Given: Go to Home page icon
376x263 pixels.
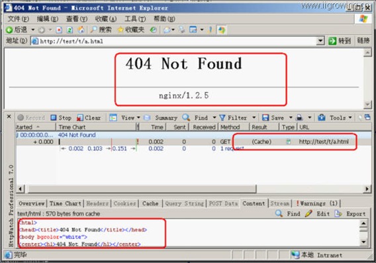Looking at the screenshot, I should tap(81, 30).
